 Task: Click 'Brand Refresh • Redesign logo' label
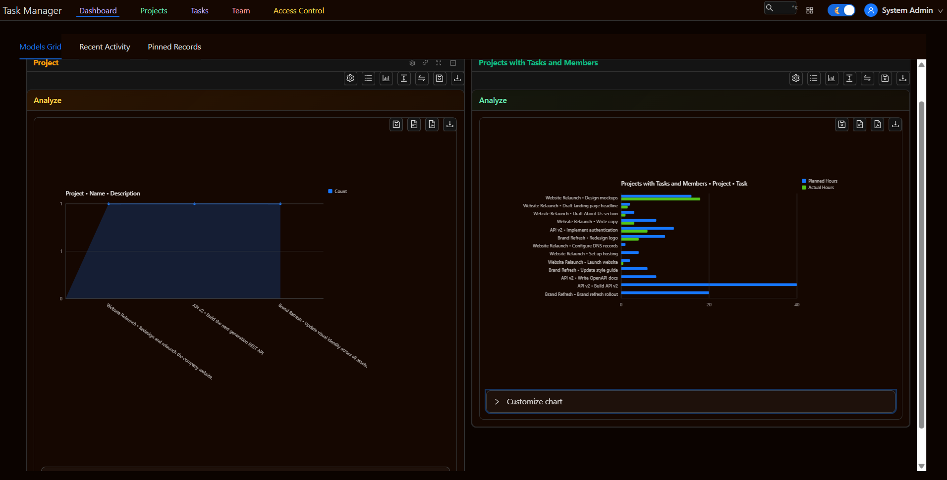(587, 238)
